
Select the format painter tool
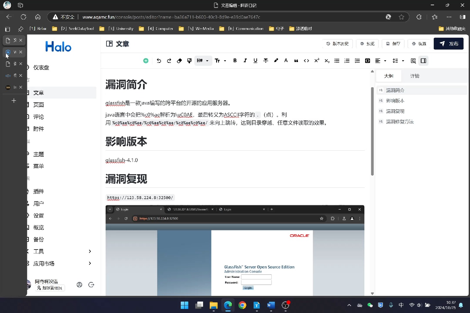[x=189, y=61]
